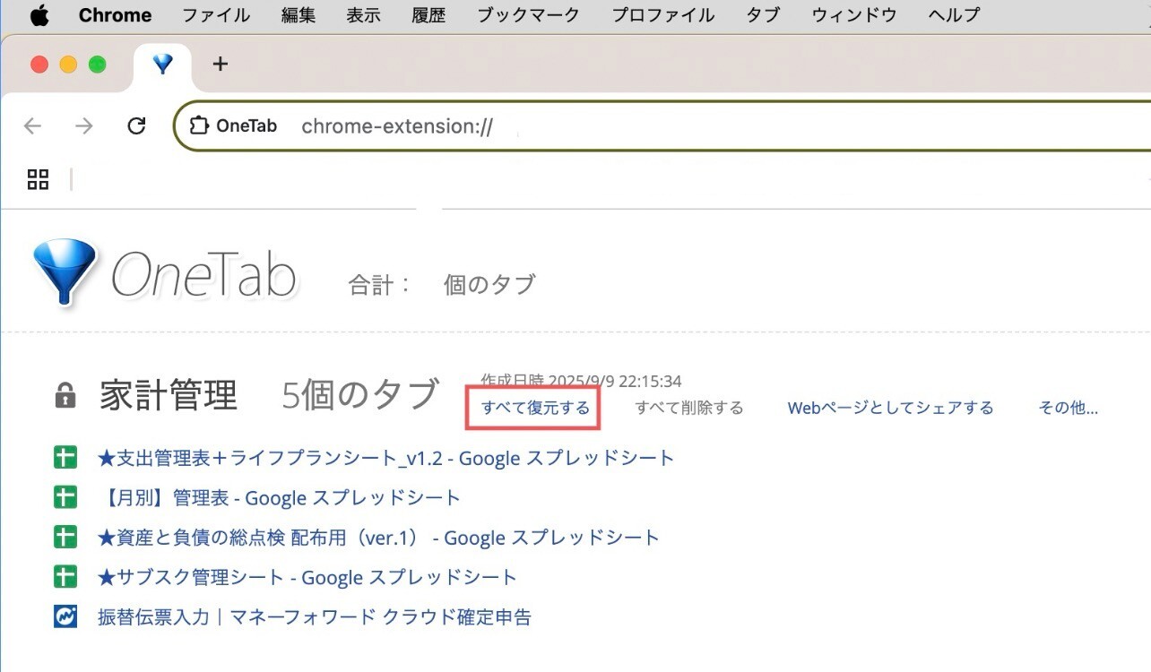Click すべて削除する link
The image size is (1151, 672).
(689, 408)
